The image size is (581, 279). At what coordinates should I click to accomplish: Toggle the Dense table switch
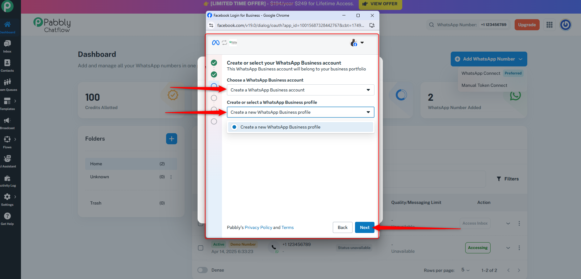point(203,270)
